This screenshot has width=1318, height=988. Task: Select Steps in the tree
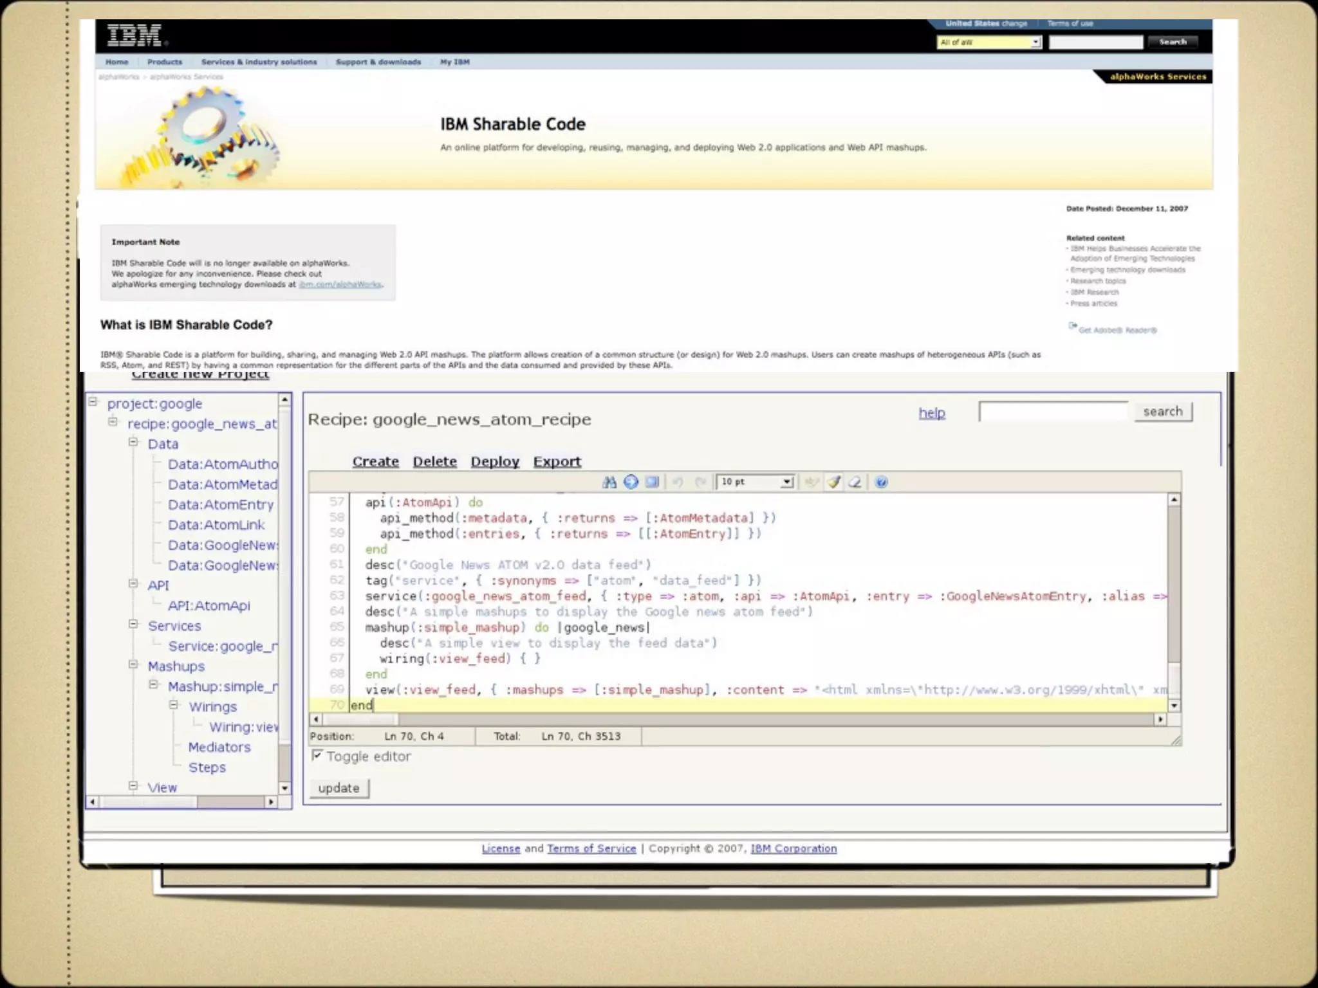pos(207,767)
